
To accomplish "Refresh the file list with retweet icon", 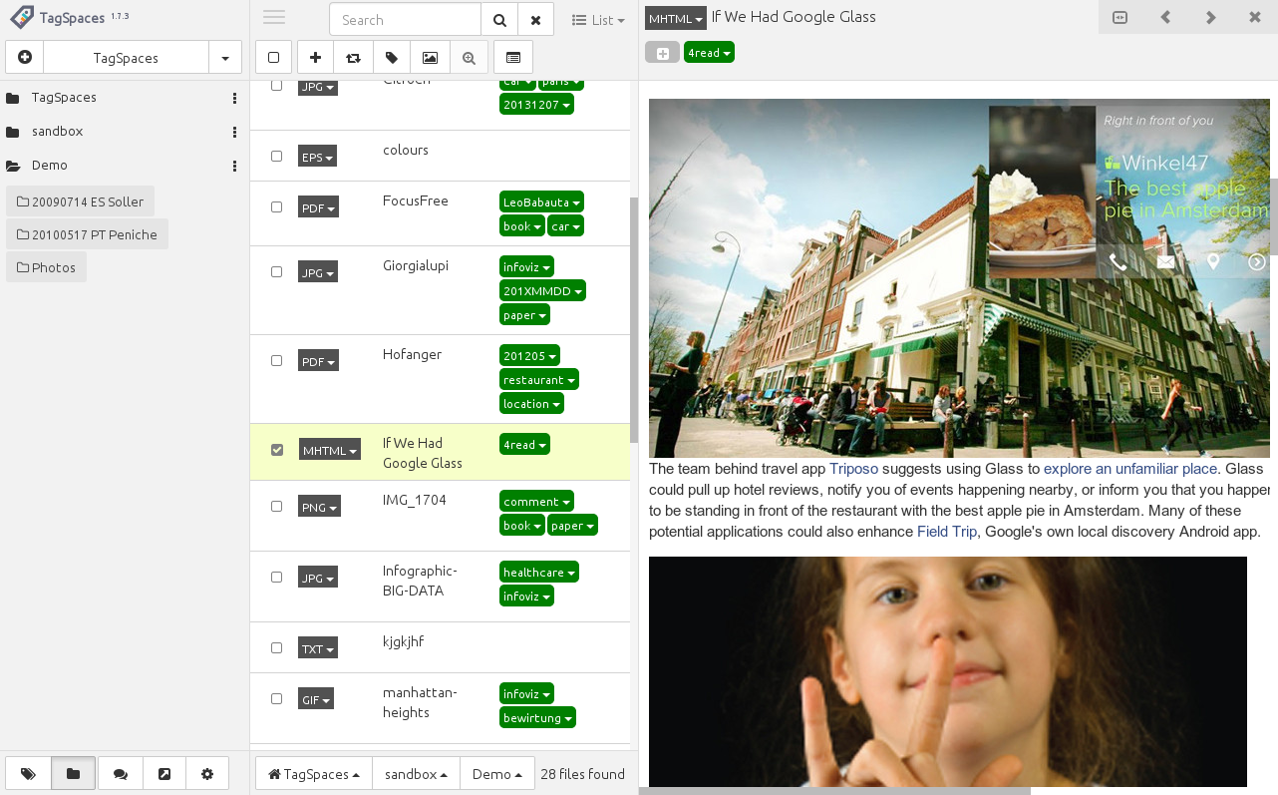I will click(x=353, y=58).
